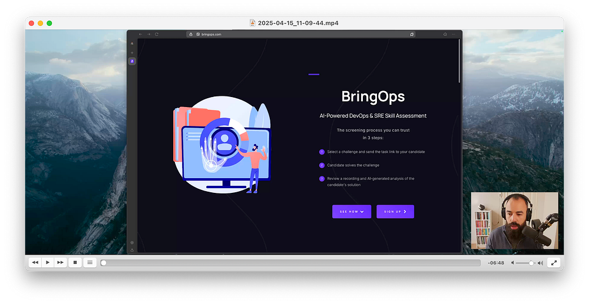589x304 pixels.
Task: Click the video seek progress bar
Action: (x=290, y=263)
